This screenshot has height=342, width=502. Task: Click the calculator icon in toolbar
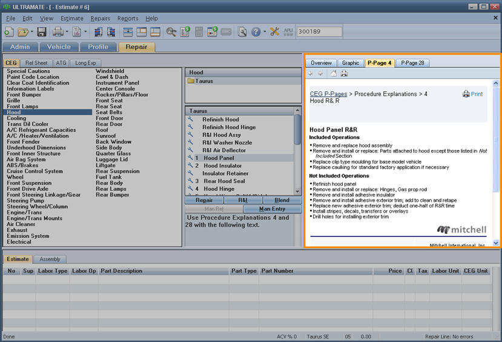coord(199,31)
